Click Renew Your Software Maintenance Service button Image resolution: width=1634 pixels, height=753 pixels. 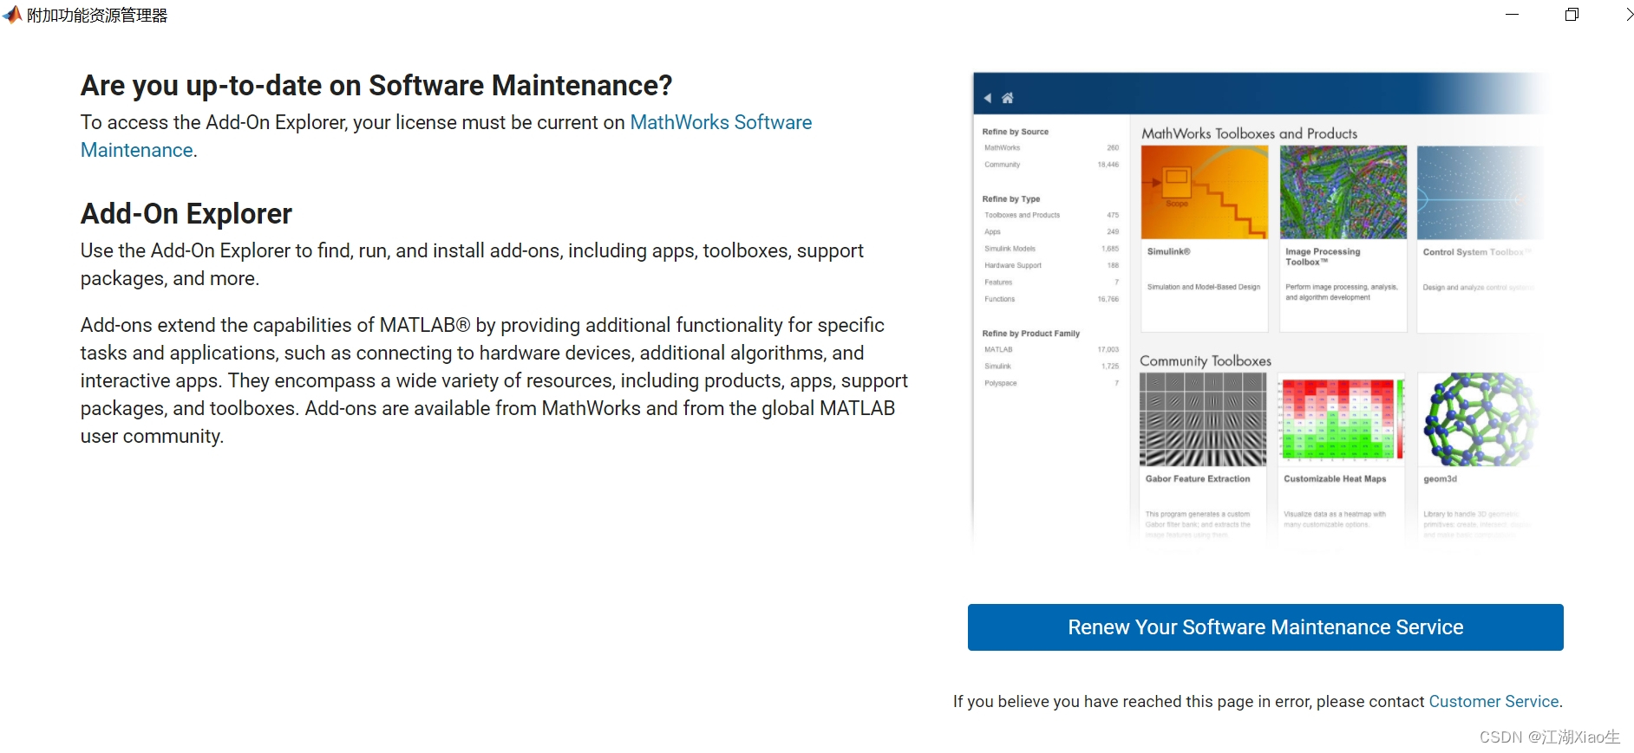[x=1265, y=627]
